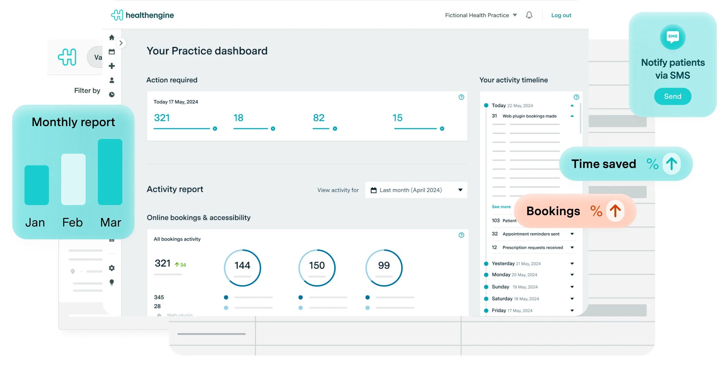This screenshot has height=367, width=723.
Task: Click the 18 action required count
Action: click(x=238, y=118)
